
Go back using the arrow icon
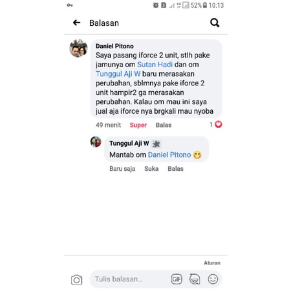click(x=76, y=23)
